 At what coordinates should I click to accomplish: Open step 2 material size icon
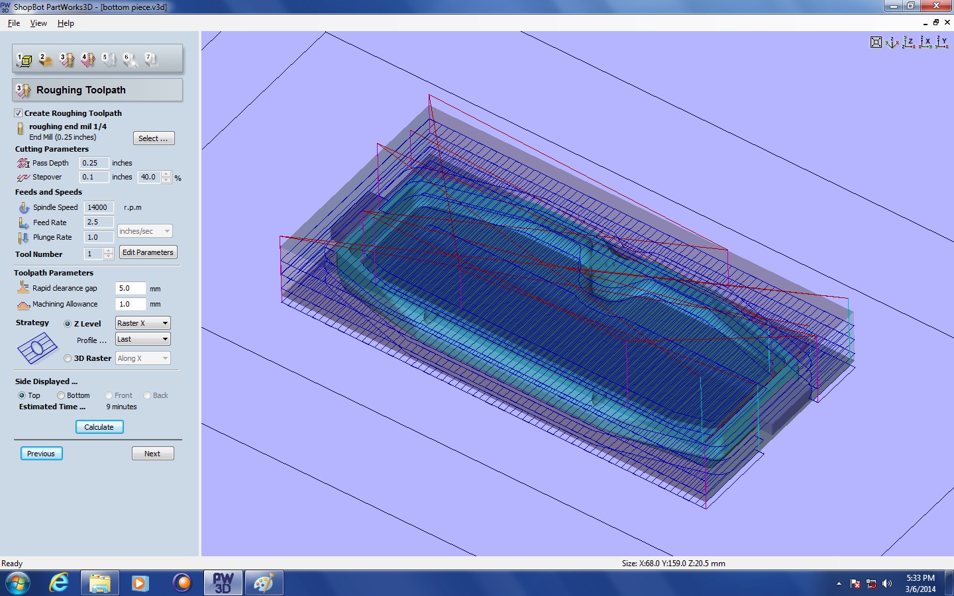point(46,60)
